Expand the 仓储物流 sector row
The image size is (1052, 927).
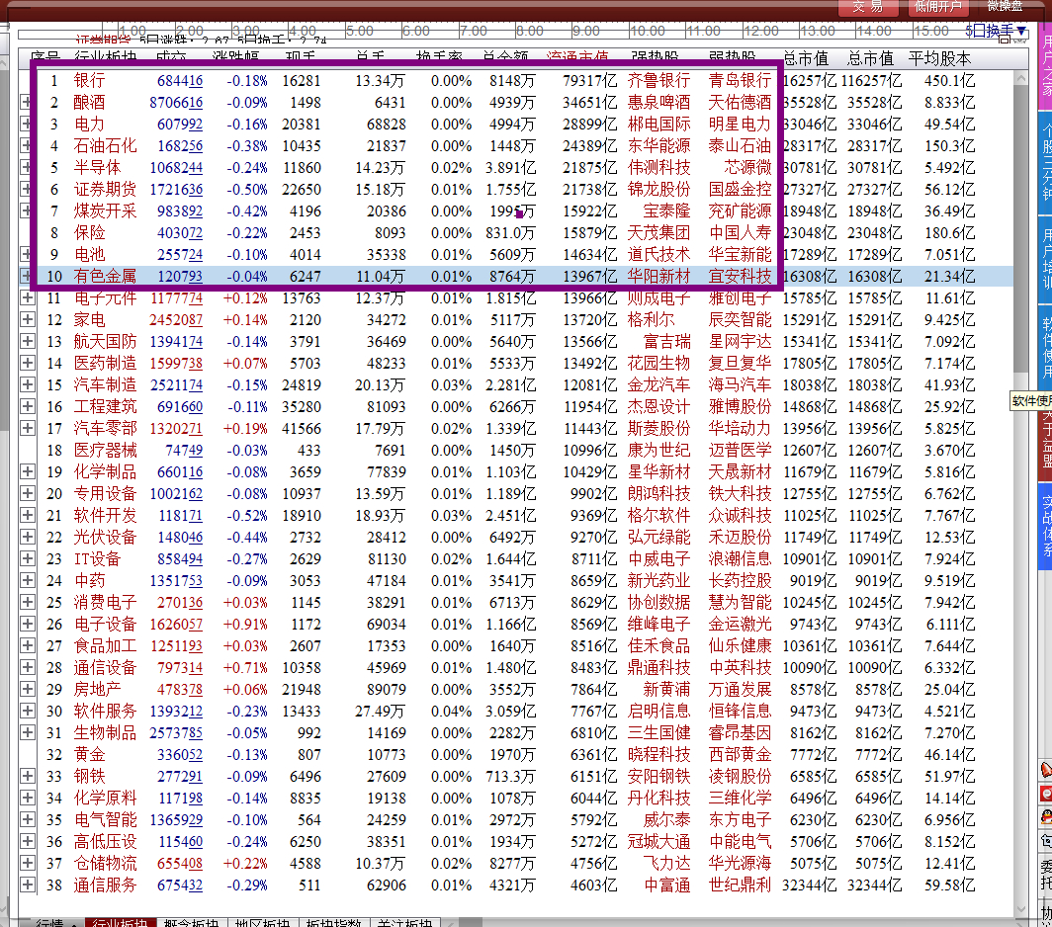pos(27,864)
